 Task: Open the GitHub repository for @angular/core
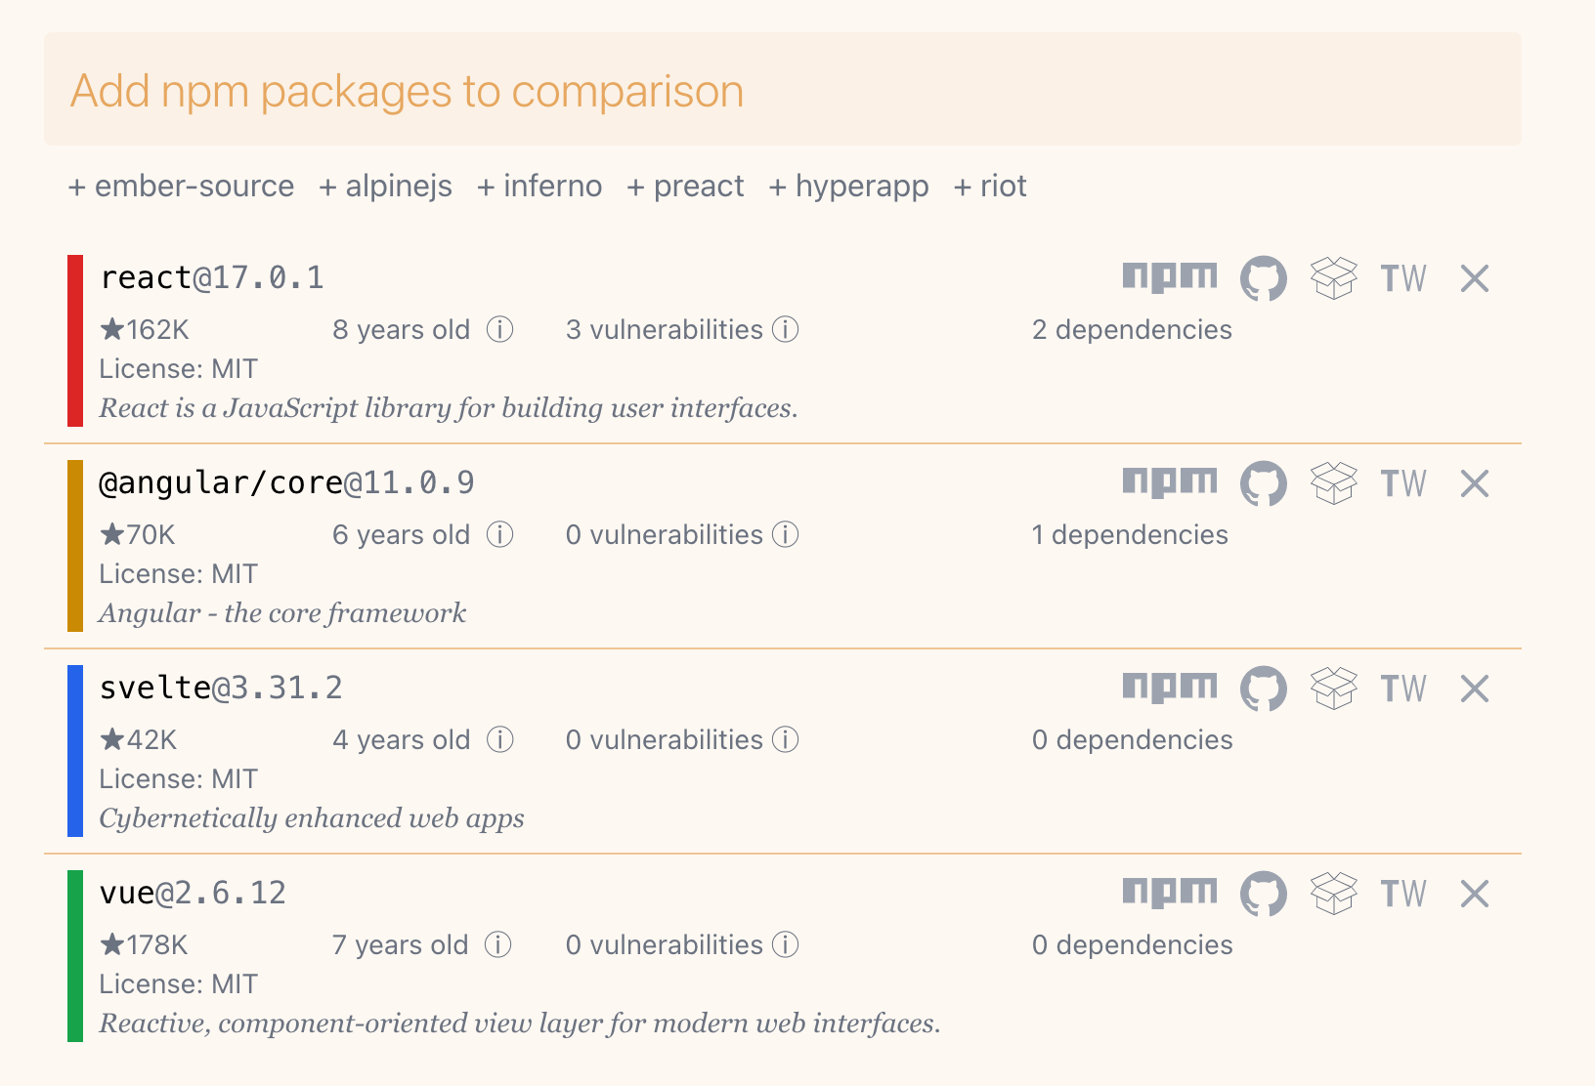point(1263,483)
